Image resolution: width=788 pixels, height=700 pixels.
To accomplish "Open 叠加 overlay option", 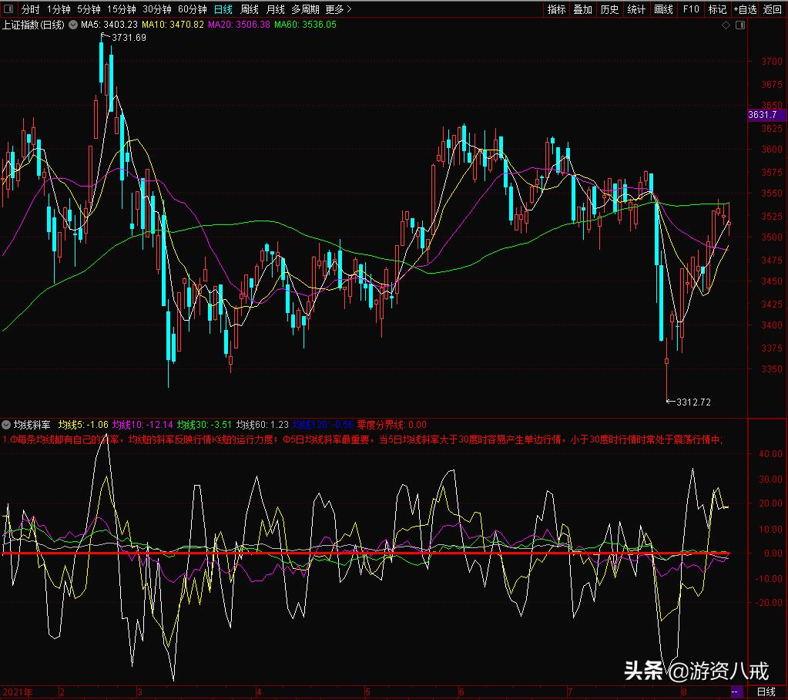I will coord(583,9).
